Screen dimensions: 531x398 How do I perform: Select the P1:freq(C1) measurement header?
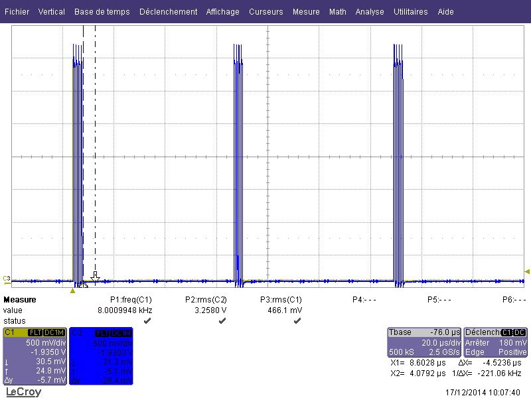131,300
